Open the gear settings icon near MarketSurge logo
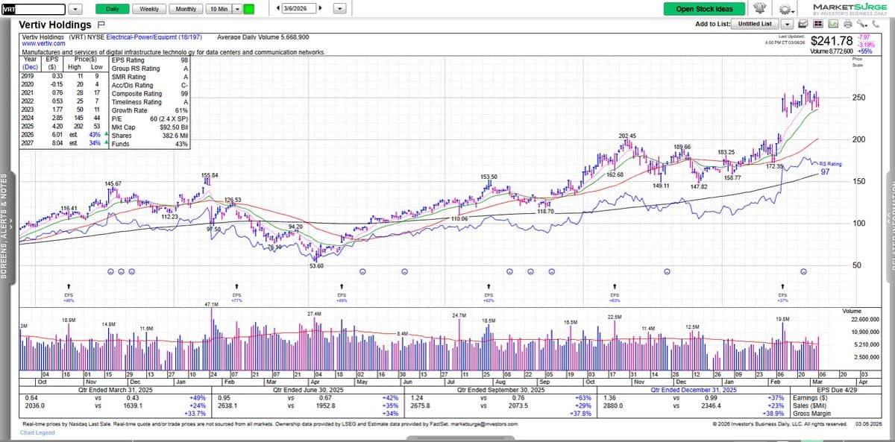Image resolution: width=895 pixels, height=442 pixels. 785,9
